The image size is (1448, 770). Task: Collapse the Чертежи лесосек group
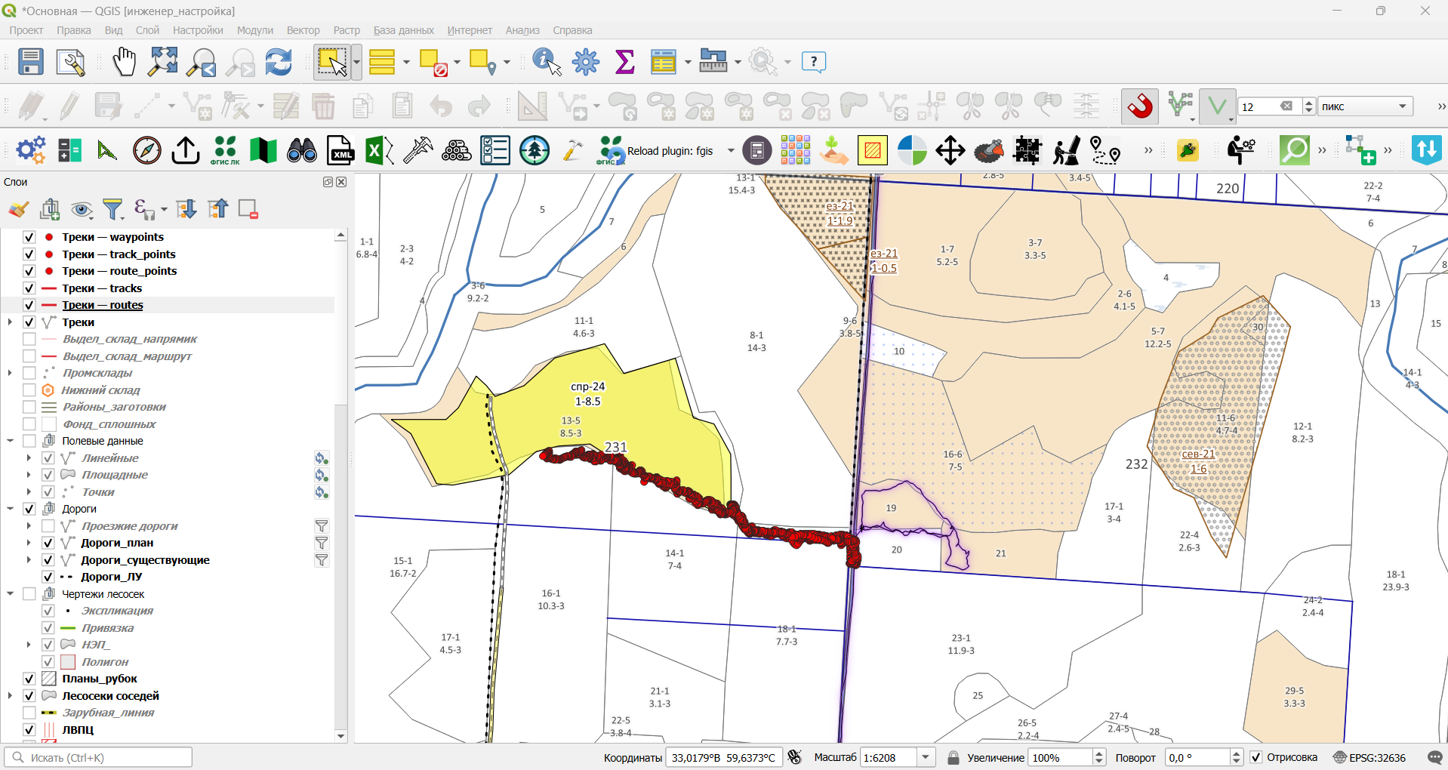pos(10,594)
